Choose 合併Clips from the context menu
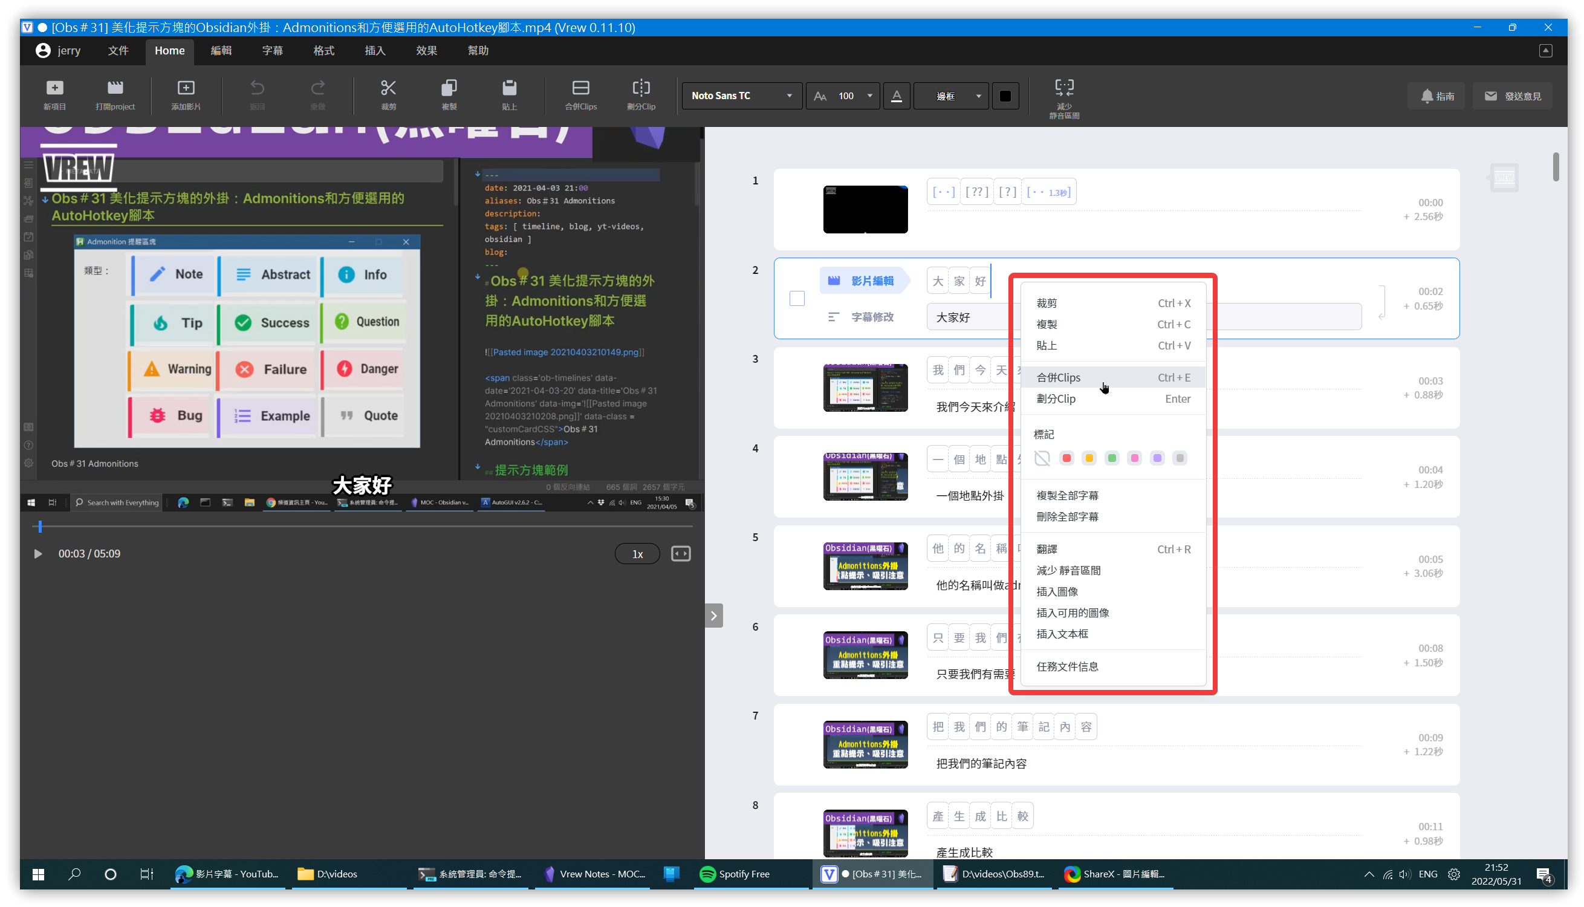Image resolution: width=1584 pixels, height=907 pixels. click(1059, 377)
